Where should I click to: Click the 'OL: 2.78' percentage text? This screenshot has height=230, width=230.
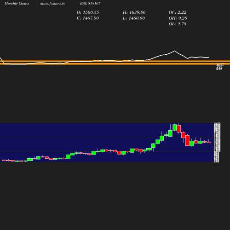[178, 24]
